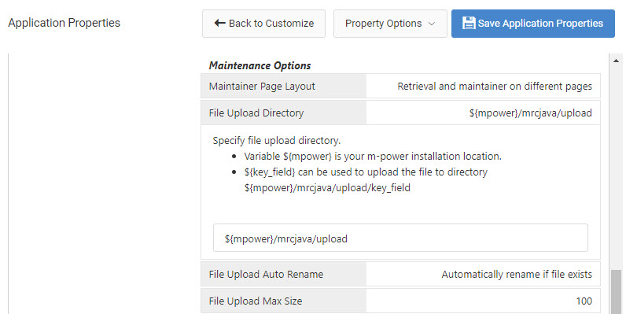Save Application Properties
637x314 pixels.
click(x=533, y=24)
